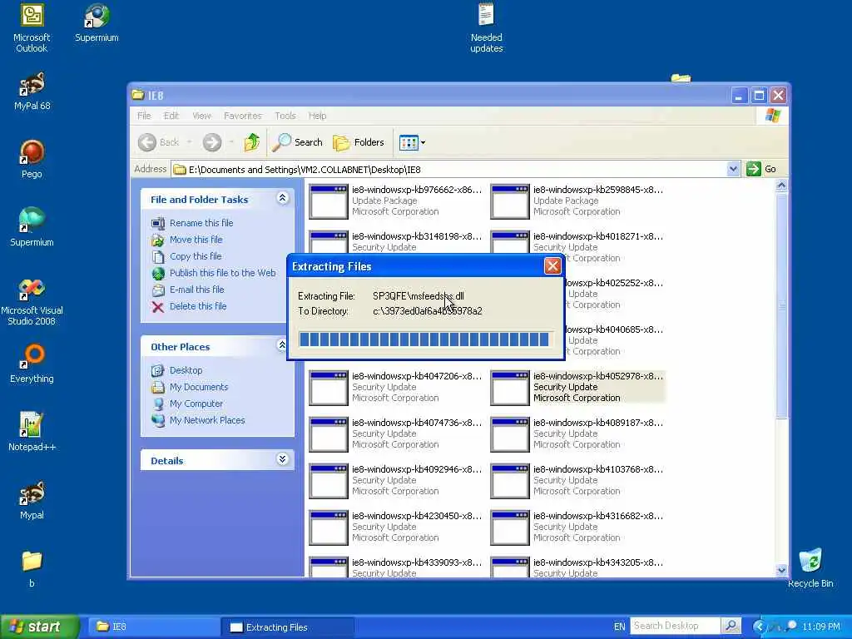Open the Supermium shortcut below Pego
The width and height of the screenshot is (852, 639).
pyautogui.click(x=32, y=228)
